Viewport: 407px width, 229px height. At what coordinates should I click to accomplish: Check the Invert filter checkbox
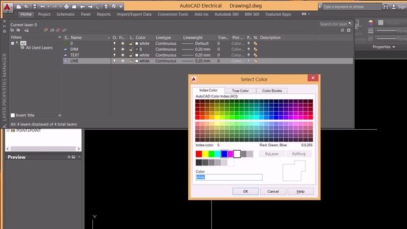click(13, 115)
